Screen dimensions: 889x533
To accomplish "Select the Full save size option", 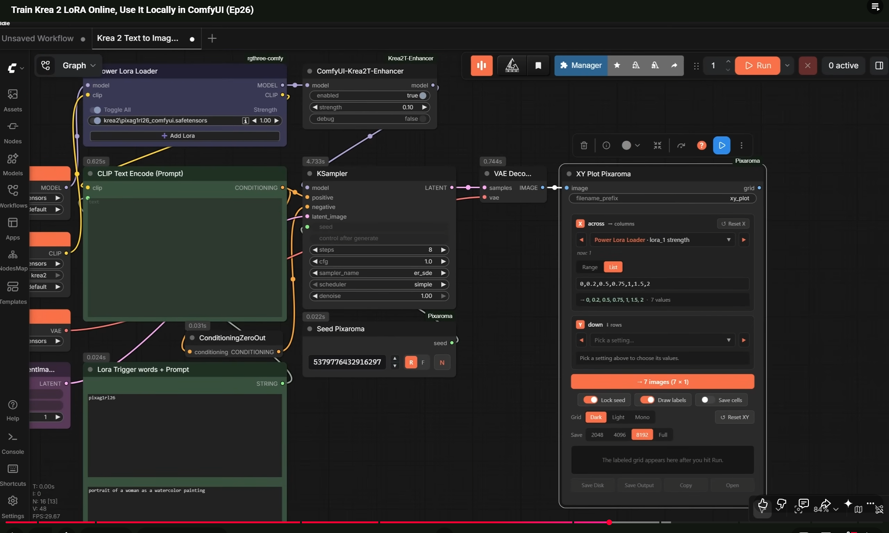I will pos(663,435).
